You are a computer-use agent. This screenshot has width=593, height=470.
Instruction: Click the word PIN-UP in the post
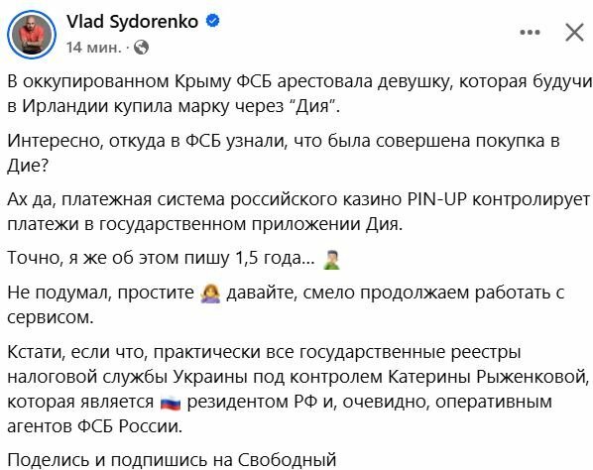tap(437, 199)
